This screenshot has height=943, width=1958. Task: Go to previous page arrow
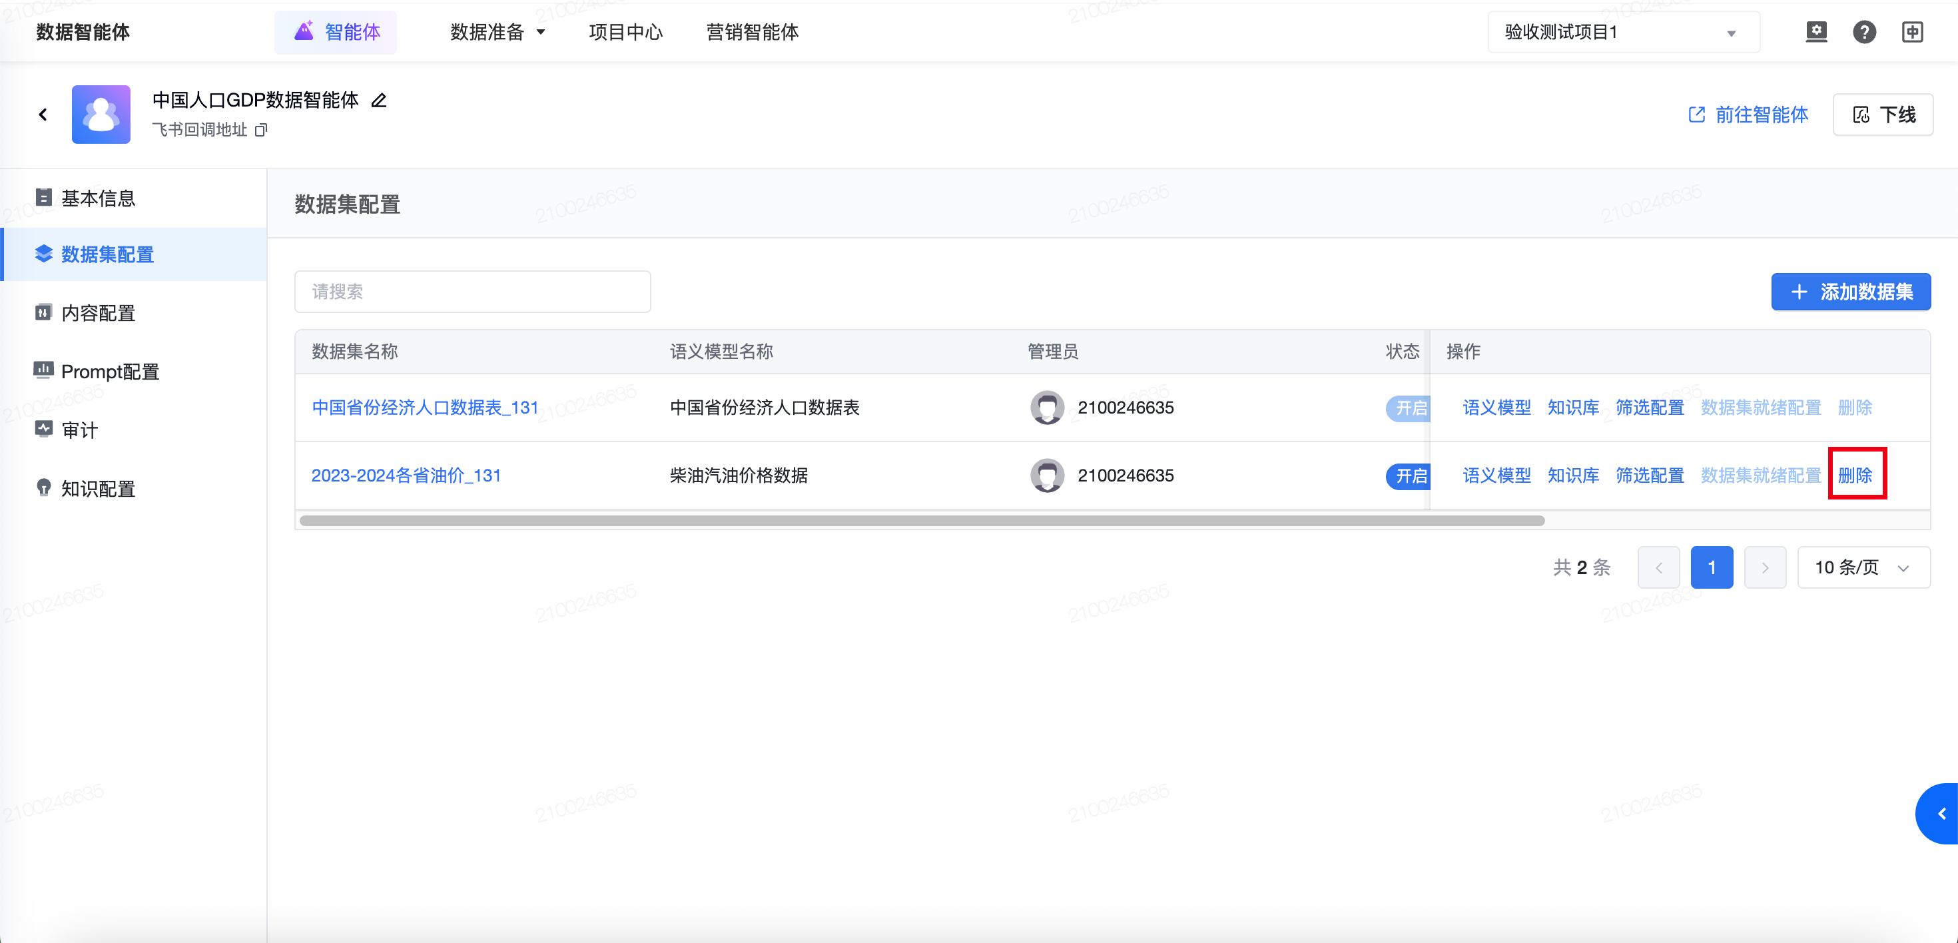point(1658,567)
